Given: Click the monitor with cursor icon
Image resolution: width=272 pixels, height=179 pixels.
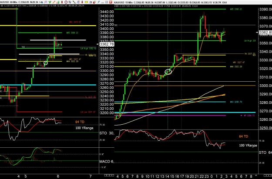Looking at the screenshot, I should 70,2.
